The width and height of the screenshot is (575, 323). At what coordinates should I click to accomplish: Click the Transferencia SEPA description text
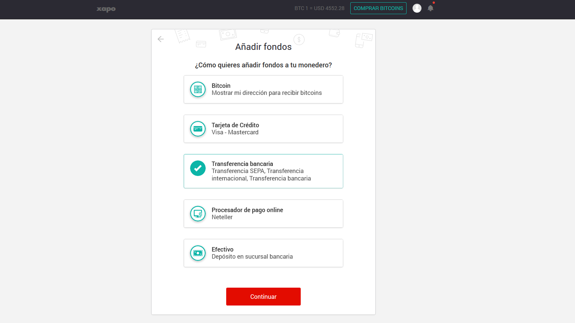tap(261, 175)
